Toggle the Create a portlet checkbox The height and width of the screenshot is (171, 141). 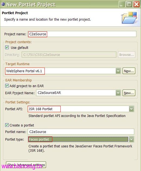coord(7,125)
